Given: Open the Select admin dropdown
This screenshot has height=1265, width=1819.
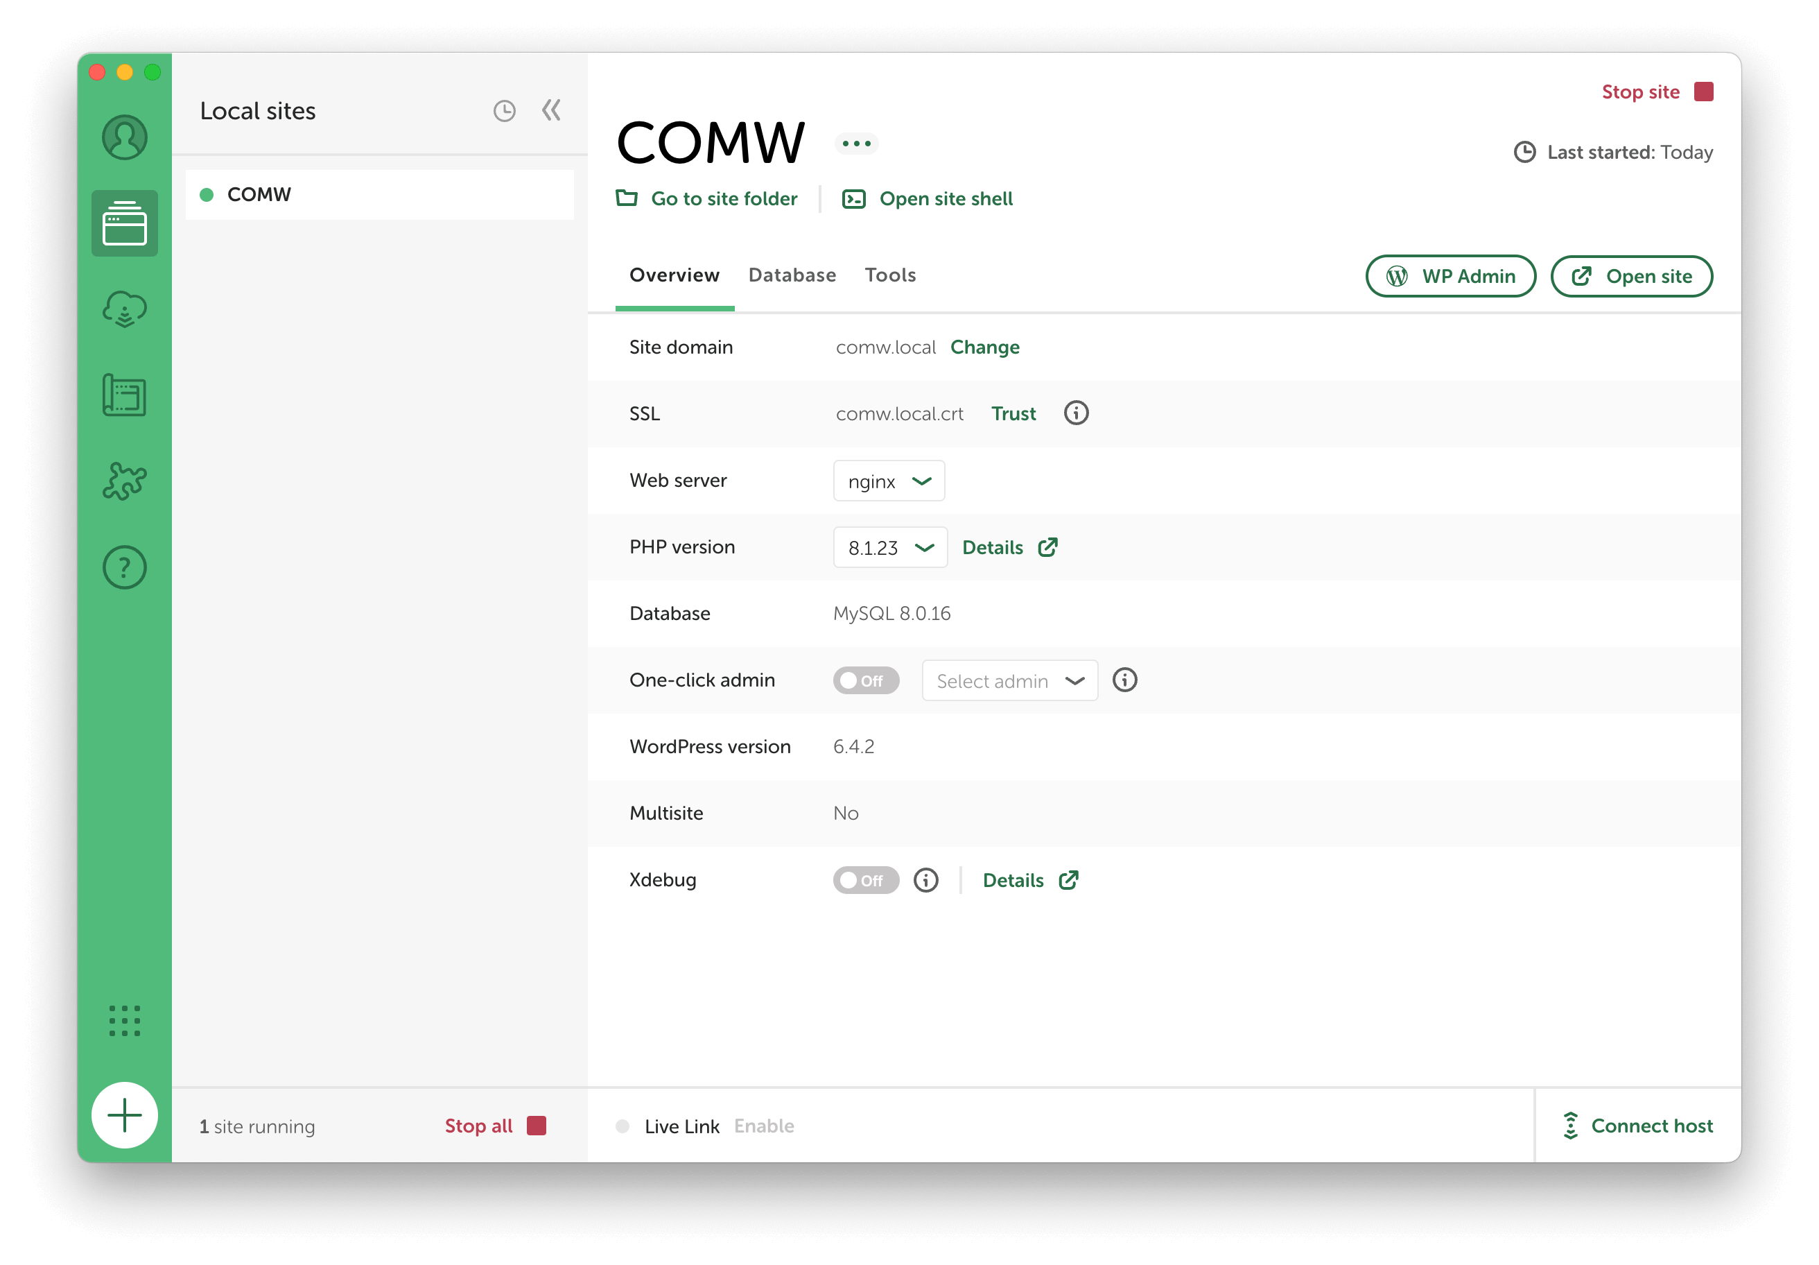Looking at the screenshot, I should coord(1009,681).
